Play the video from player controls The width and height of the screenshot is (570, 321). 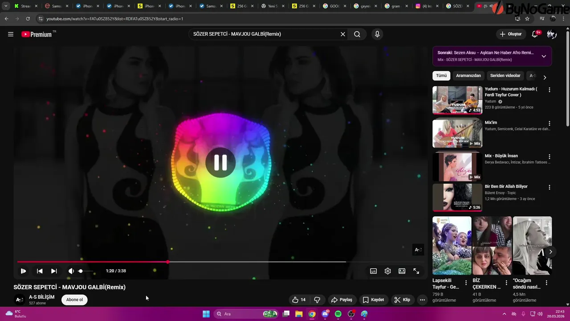click(23, 271)
